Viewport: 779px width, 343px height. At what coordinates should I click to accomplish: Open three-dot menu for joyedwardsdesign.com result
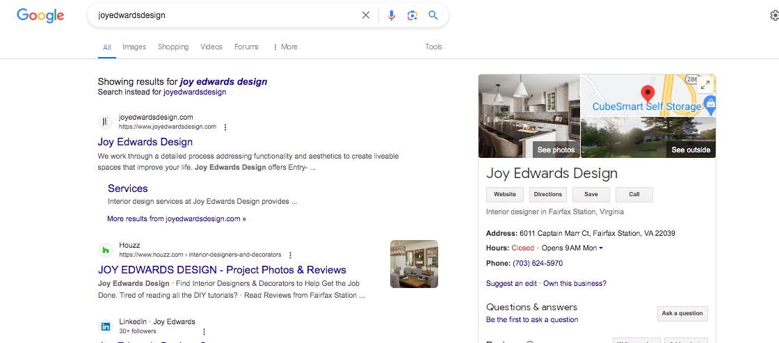(x=225, y=127)
